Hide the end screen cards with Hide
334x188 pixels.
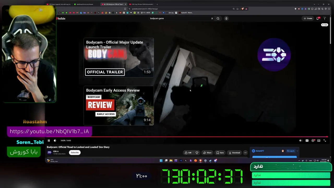click(325, 25)
